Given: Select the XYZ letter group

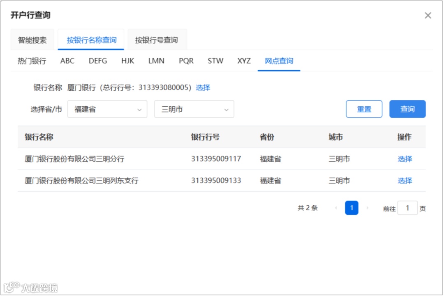Looking at the screenshot, I should 244,61.
